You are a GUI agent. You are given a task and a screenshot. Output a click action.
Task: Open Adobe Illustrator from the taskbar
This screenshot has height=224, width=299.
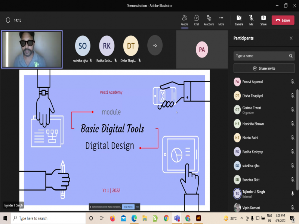tap(198, 218)
